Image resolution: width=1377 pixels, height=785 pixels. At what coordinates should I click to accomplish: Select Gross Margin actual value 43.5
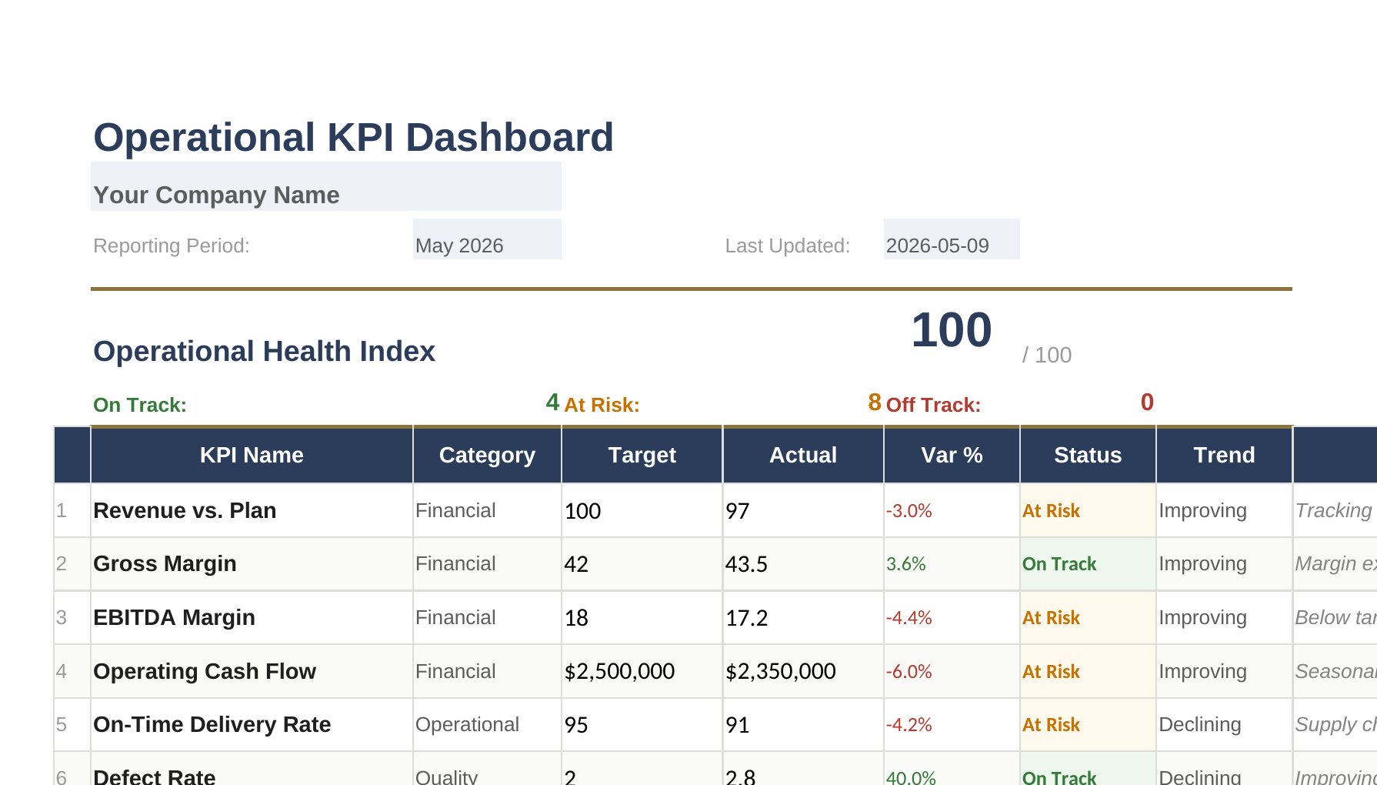coord(803,563)
